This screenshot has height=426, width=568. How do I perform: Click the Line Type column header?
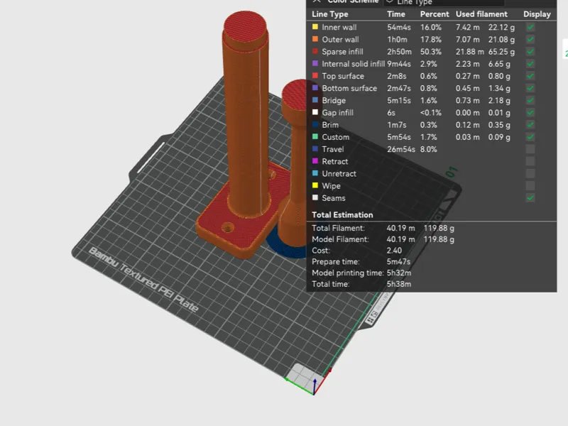tap(330, 14)
